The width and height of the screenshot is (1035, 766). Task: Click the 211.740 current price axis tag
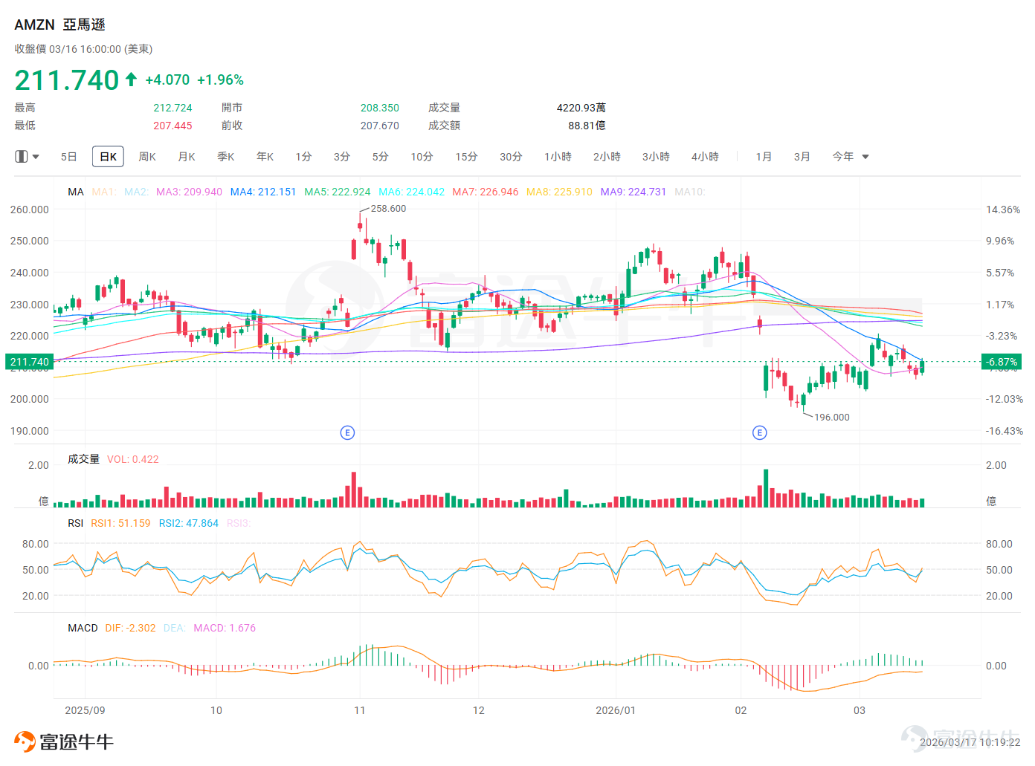29,362
